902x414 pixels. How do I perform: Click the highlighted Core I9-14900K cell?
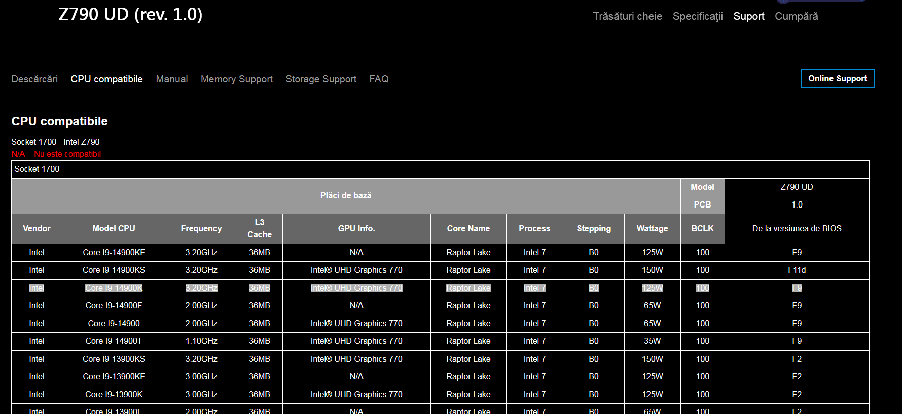click(x=114, y=288)
